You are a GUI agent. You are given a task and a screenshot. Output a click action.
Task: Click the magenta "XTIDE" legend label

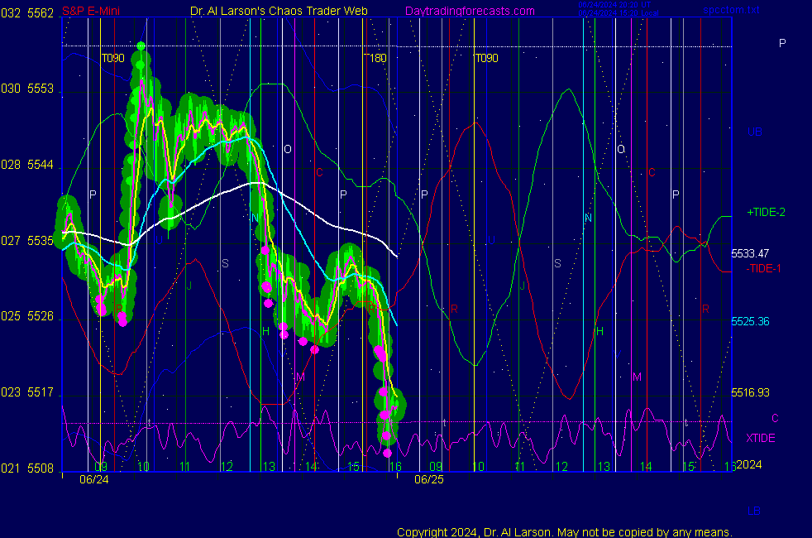(761, 438)
